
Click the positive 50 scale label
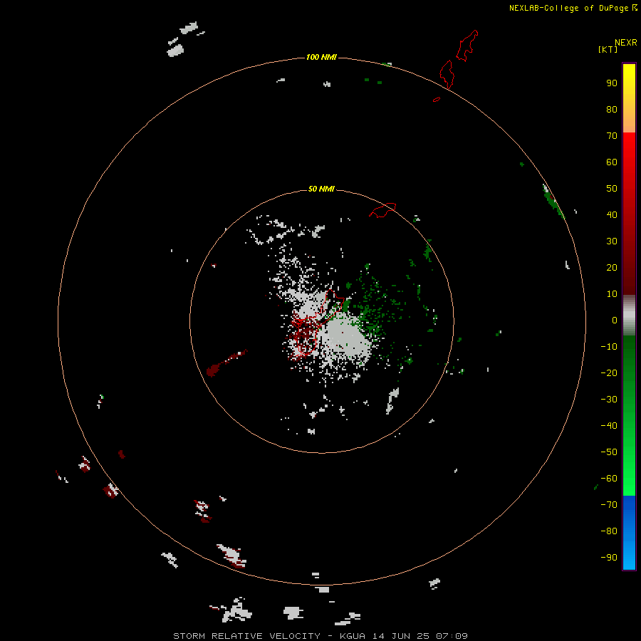point(612,189)
